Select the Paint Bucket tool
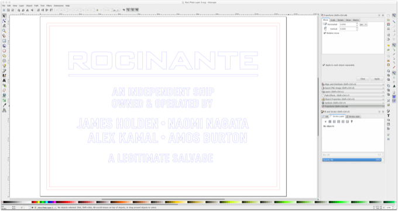Screen dimensions: 398x211 [4, 95]
